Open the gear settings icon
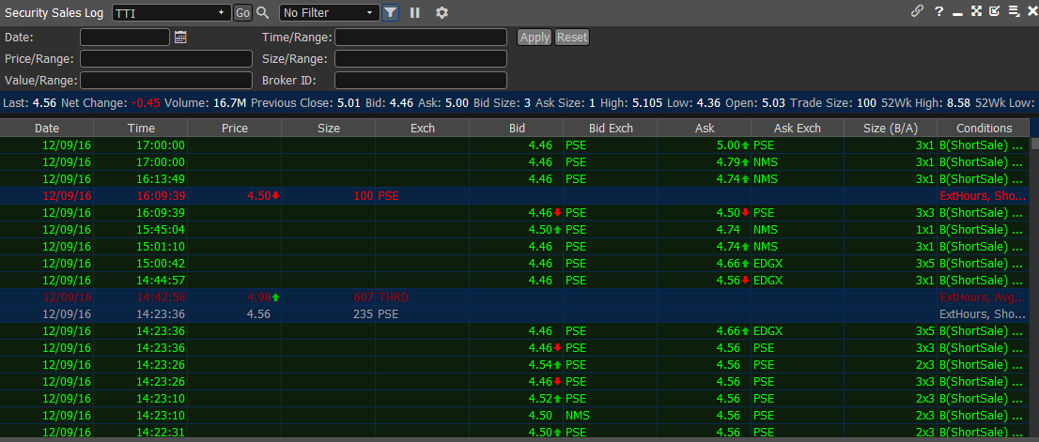 click(442, 12)
